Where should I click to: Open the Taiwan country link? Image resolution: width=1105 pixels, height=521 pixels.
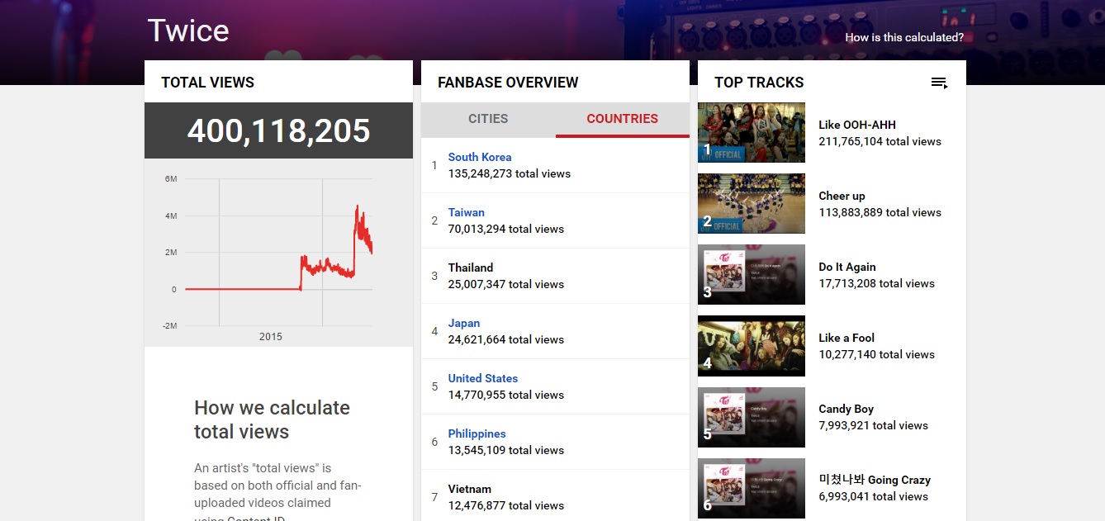coord(466,212)
